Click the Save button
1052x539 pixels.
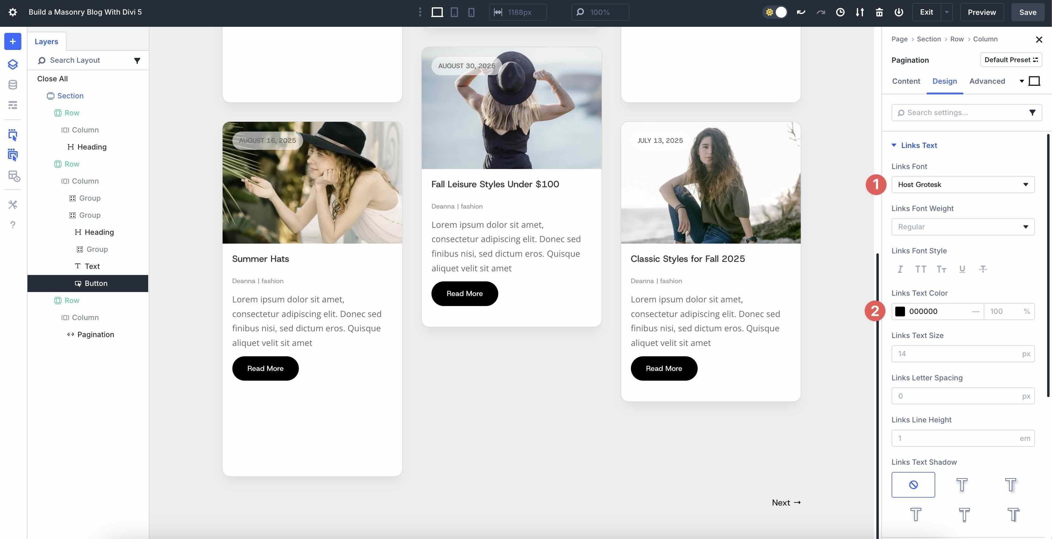(x=1028, y=12)
